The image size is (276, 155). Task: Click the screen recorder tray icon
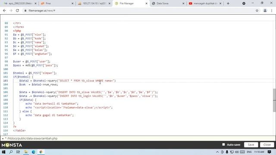[223, 152]
